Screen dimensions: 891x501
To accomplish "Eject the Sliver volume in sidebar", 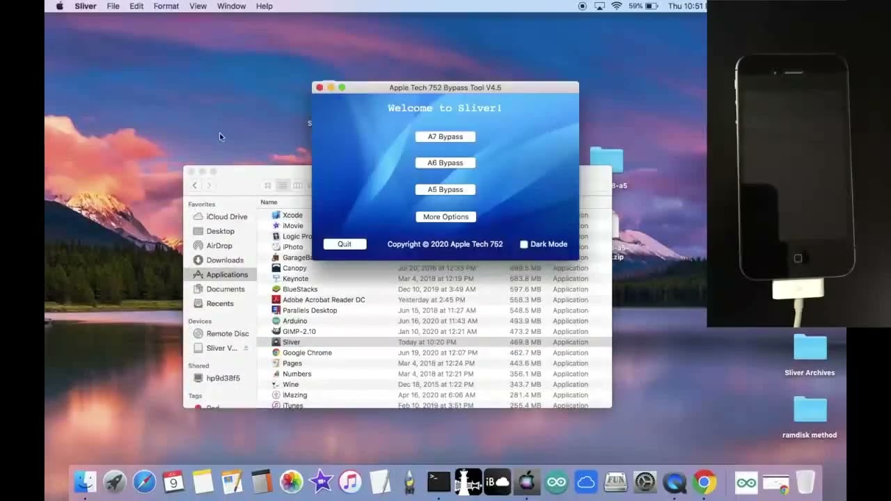I will (x=245, y=348).
